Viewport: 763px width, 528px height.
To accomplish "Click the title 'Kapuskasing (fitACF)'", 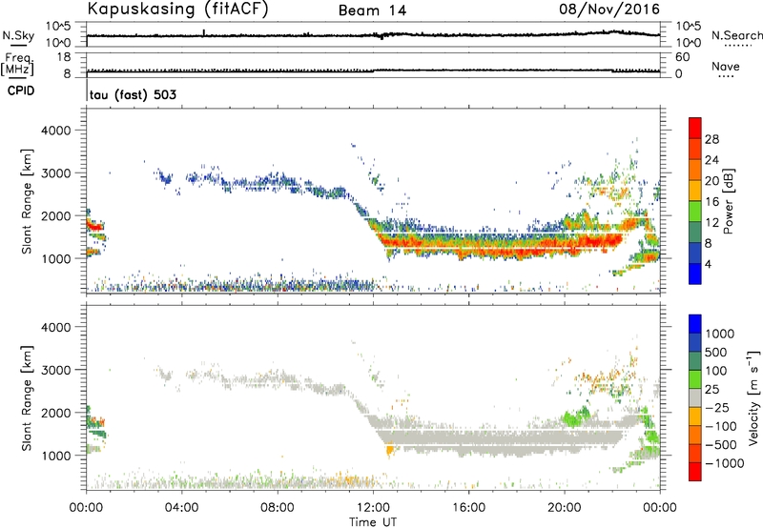I will tap(177, 10).
